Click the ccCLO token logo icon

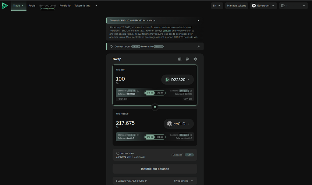pos(169,124)
